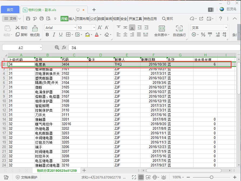Click the save icon in quick toolbar
This screenshot has width=241, height=181.
tap(28, 19)
